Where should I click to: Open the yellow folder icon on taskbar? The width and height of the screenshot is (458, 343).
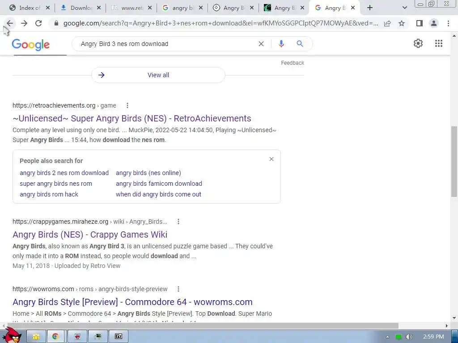(x=36, y=336)
